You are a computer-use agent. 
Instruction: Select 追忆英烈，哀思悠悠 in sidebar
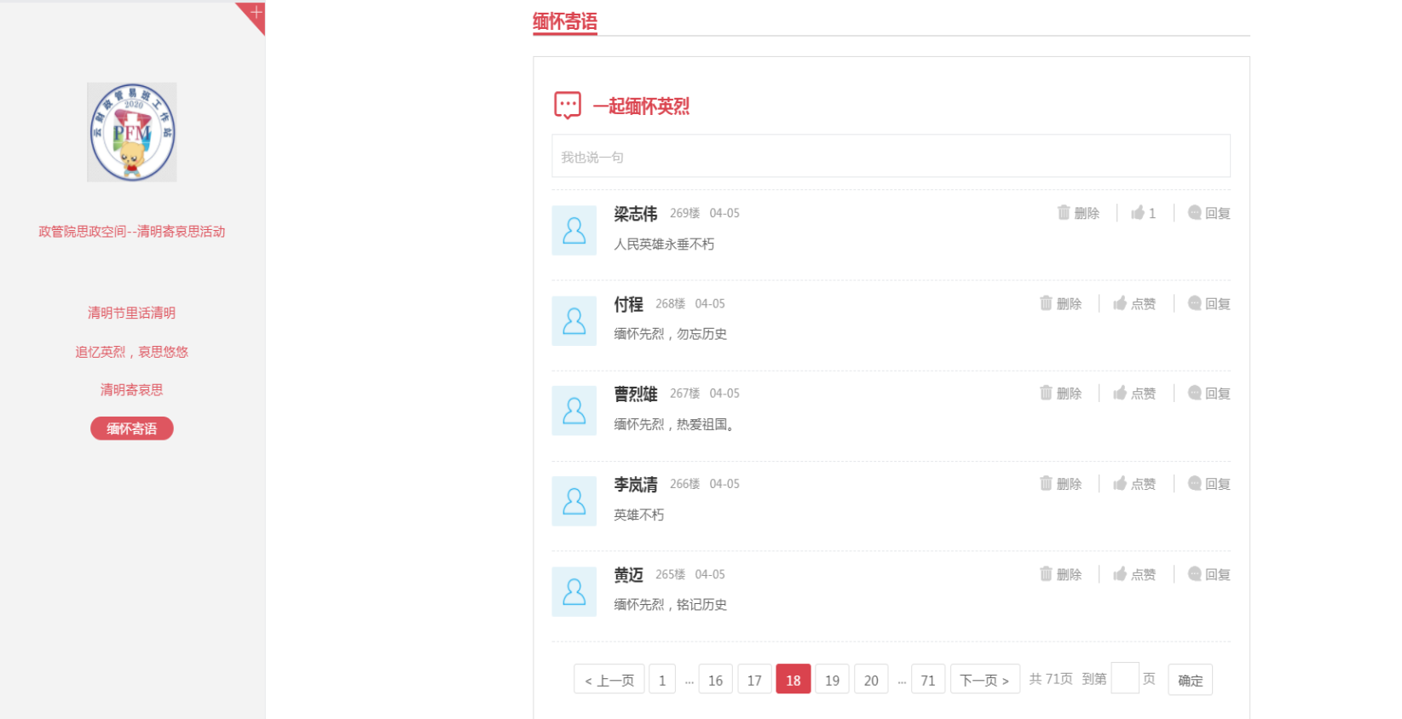pyautogui.click(x=131, y=352)
